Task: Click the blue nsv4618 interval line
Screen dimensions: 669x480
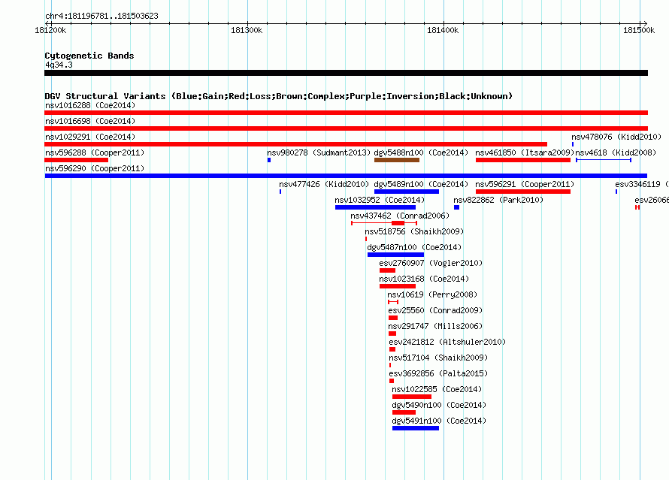Action: (x=604, y=160)
